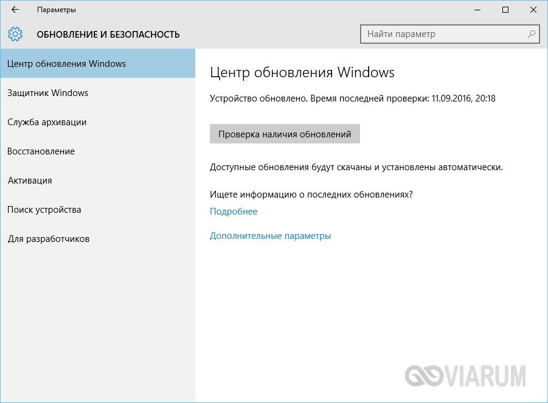The height and width of the screenshot is (403, 548).
Task: Click Ищете информацию о последних обновлениях text
Action: coord(311,195)
